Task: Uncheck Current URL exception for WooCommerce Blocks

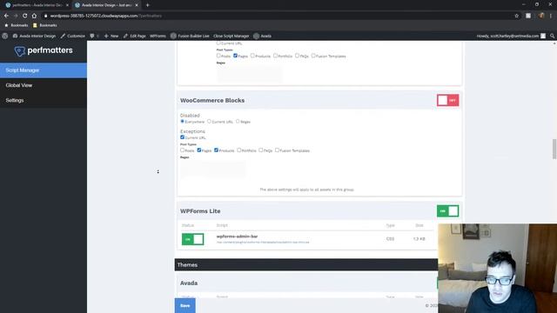Action: coord(182,137)
